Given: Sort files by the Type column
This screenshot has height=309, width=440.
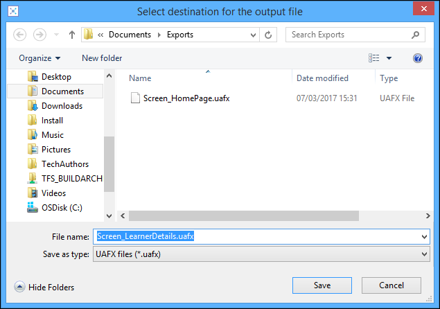Looking at the screenshot, I should [x=389, y=78].
